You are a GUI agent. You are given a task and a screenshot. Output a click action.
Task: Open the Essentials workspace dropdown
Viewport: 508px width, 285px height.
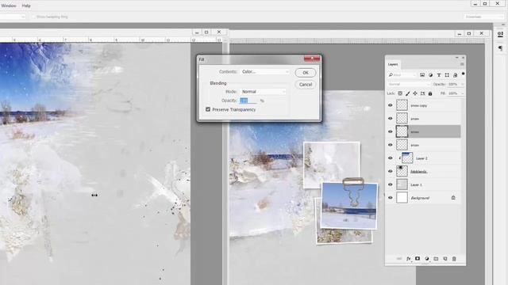point(483,17)
